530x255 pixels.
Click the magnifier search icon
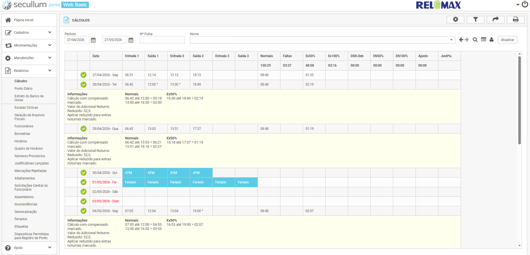[x=475, y=40]
